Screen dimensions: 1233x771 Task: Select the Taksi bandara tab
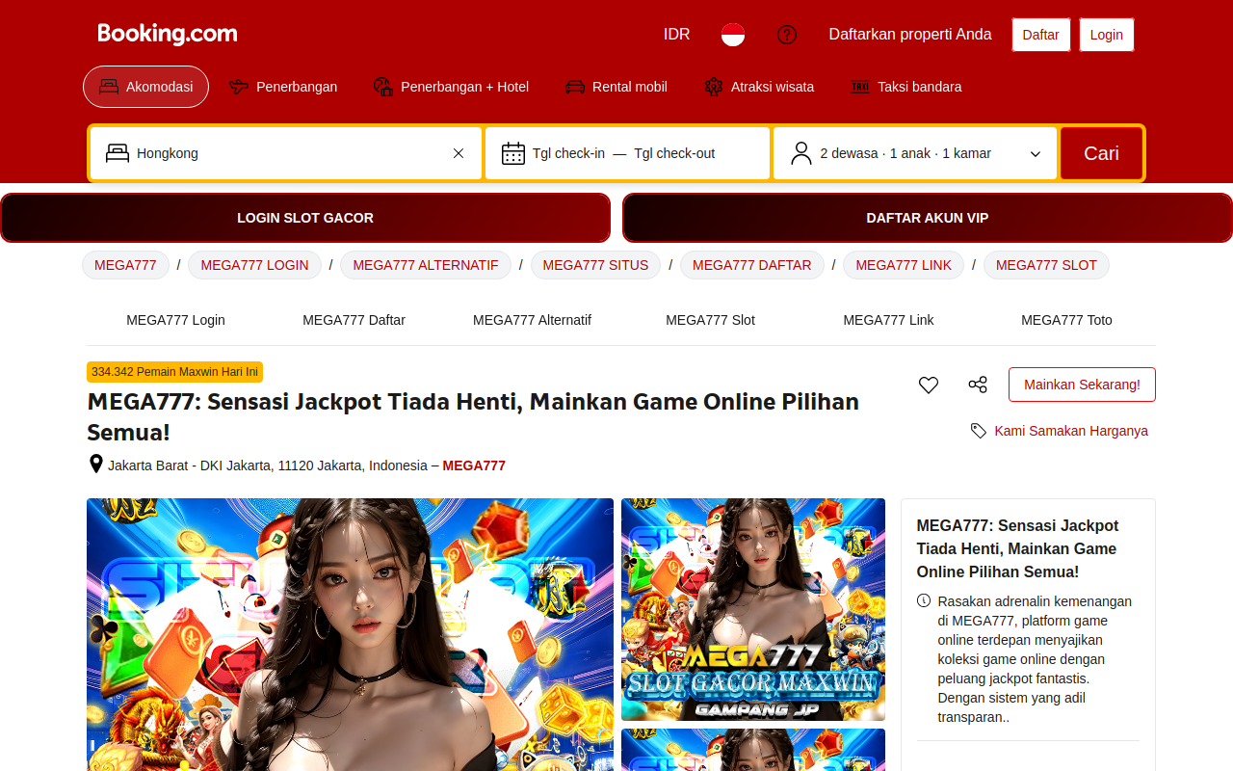906,87
